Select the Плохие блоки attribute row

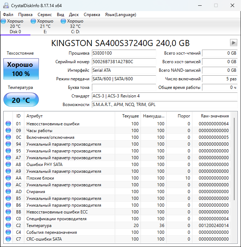click(x=117, y=178)
